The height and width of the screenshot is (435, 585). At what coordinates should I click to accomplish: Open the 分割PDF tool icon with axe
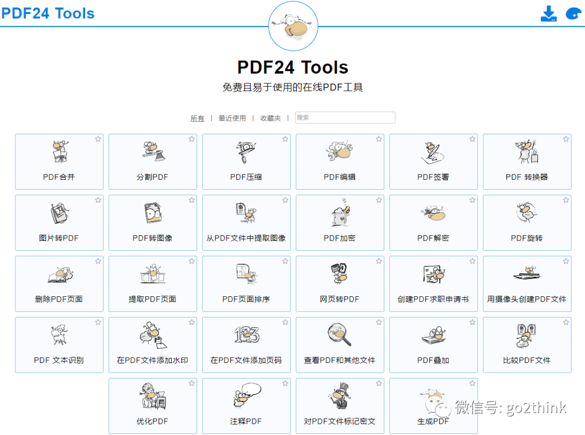pyautogui.click(x=153, y=152)
